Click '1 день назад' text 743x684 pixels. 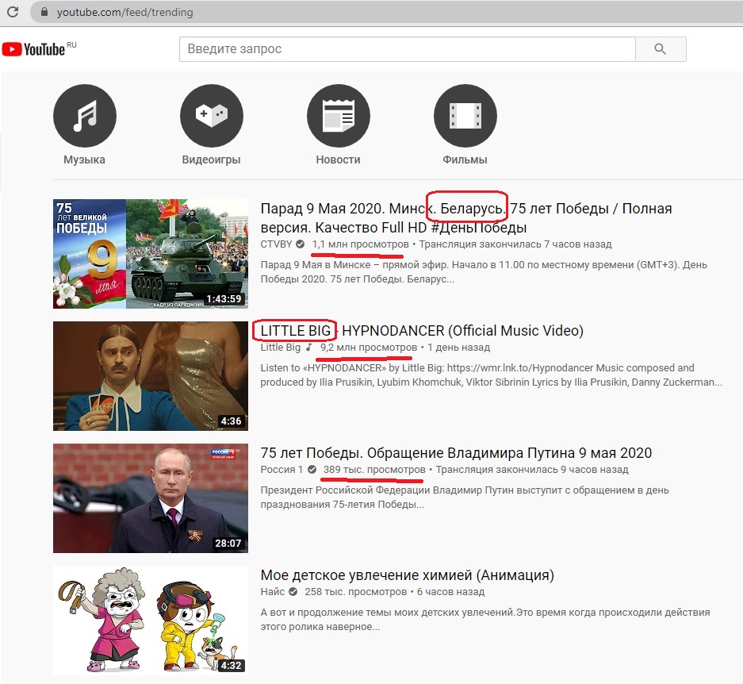458,348
